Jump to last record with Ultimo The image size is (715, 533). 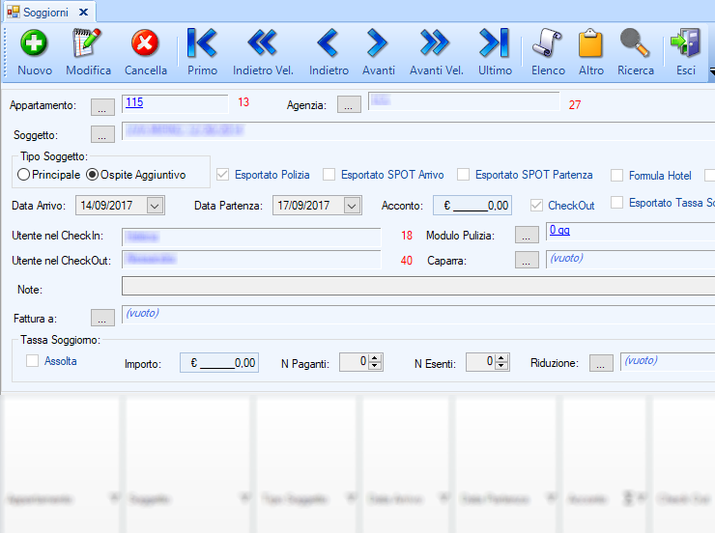[x=495, y=44]
